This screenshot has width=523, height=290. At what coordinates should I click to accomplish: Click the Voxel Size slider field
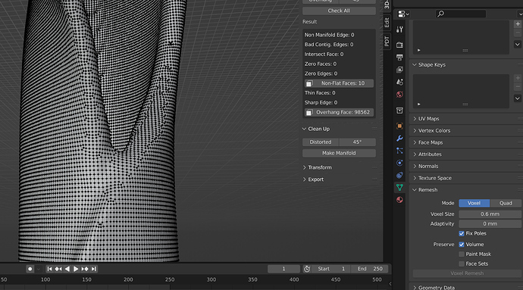pyautogui.click(x=490, y=214)
